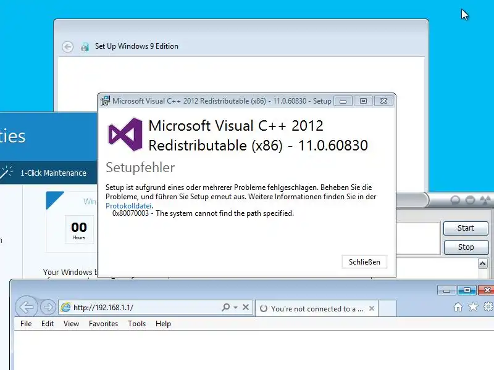Click the 'Setupfehler' heading text

click(x=140, y=168)
